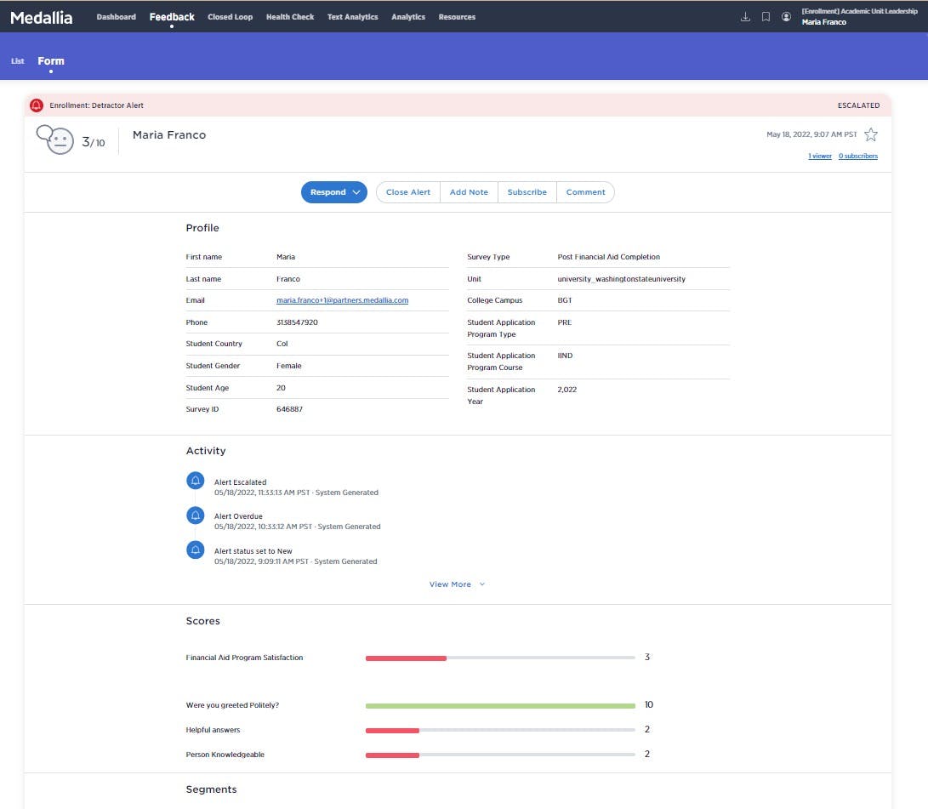Click Add Note
928x809 pixels.
469,192
